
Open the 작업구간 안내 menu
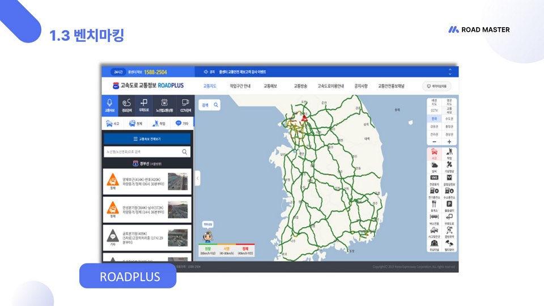tap(240, 86)
